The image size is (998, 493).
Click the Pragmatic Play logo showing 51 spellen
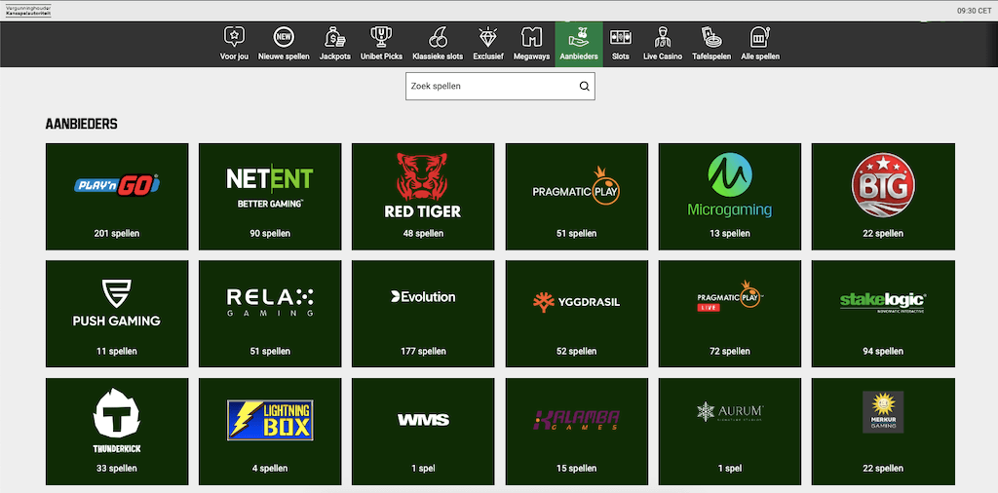(x=576, y=186)
